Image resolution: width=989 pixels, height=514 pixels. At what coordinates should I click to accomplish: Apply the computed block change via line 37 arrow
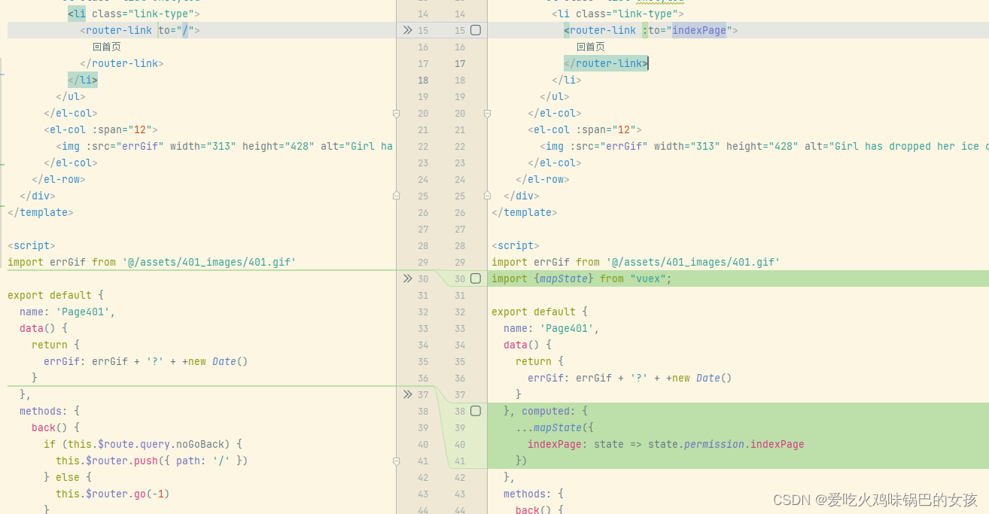(407, 394)
